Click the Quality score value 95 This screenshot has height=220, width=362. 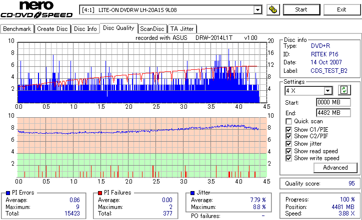coord(351,184)
